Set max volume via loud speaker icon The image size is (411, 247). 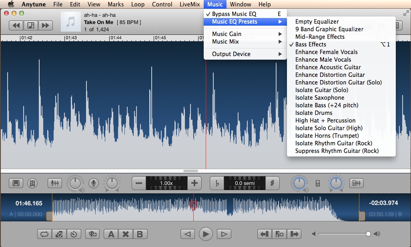point(377,234)
